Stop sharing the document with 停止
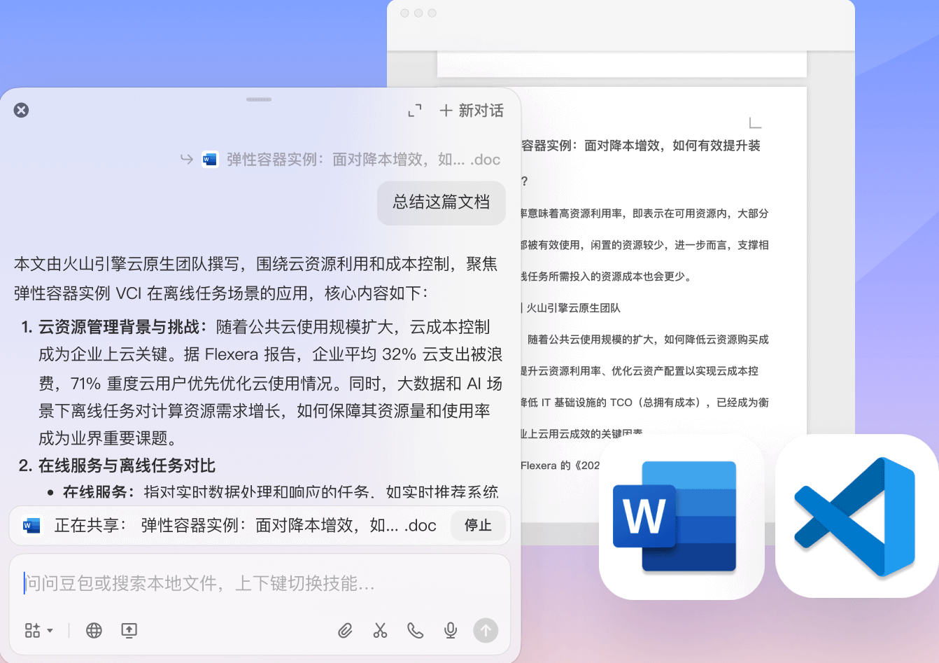 [x=479, y=525]
